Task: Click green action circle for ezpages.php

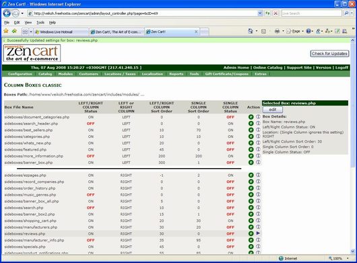Action: pyautogui.click(x=251, y=176)
